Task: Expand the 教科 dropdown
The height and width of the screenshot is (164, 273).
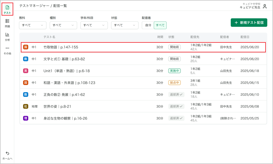Action: (x=33, y=25)
